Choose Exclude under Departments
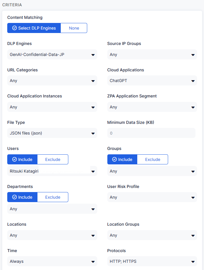 click(x=53, y=197)
